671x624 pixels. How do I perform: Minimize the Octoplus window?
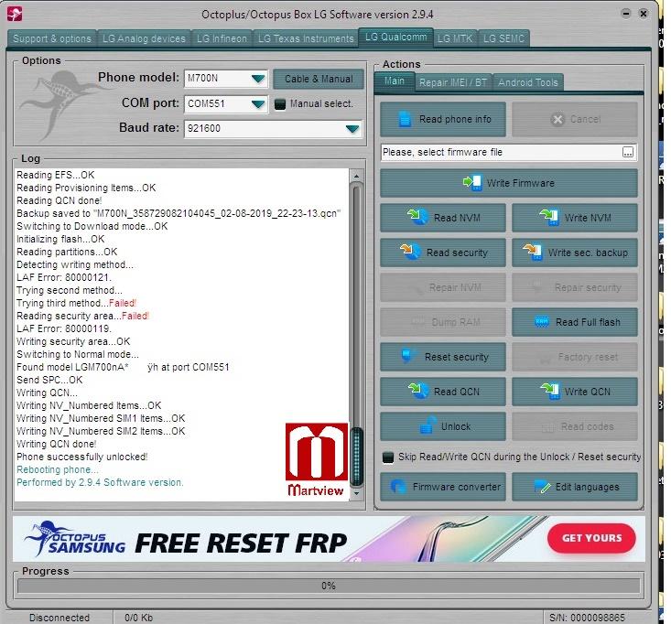tap(625, 14)
